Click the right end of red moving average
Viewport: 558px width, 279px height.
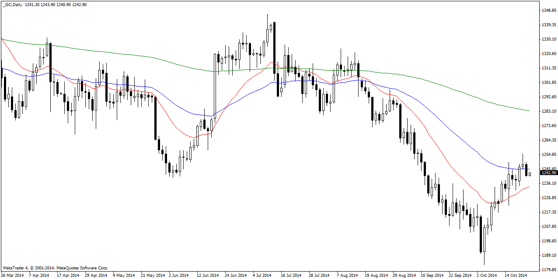pyautogui.click(x=529, y=187)
